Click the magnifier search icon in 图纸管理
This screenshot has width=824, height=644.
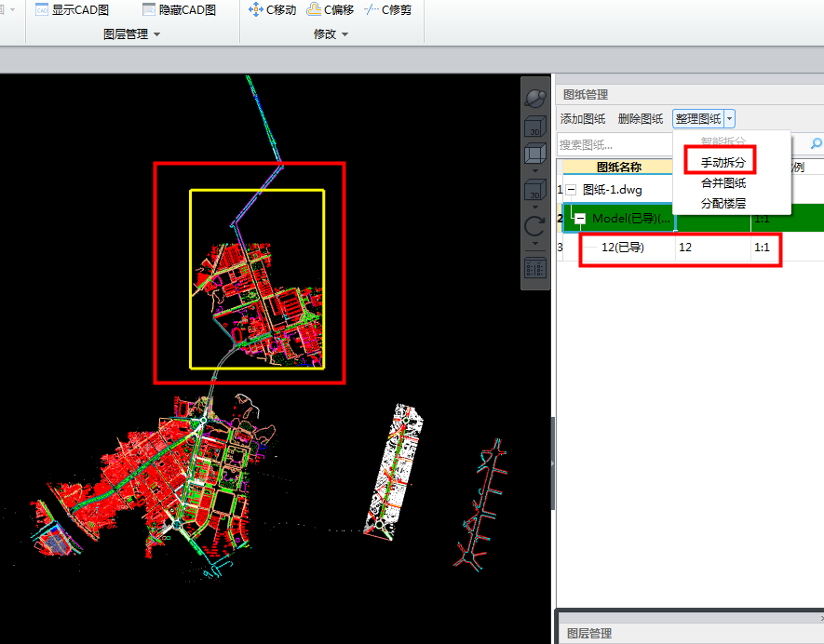817,143
